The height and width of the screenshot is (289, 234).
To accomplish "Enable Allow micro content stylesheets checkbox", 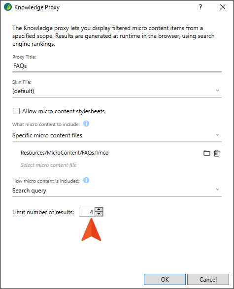I will (x=16, y=111).
